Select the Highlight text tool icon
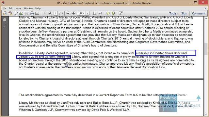Viewport: 209px width, 117px height. [x=113, y=13]
